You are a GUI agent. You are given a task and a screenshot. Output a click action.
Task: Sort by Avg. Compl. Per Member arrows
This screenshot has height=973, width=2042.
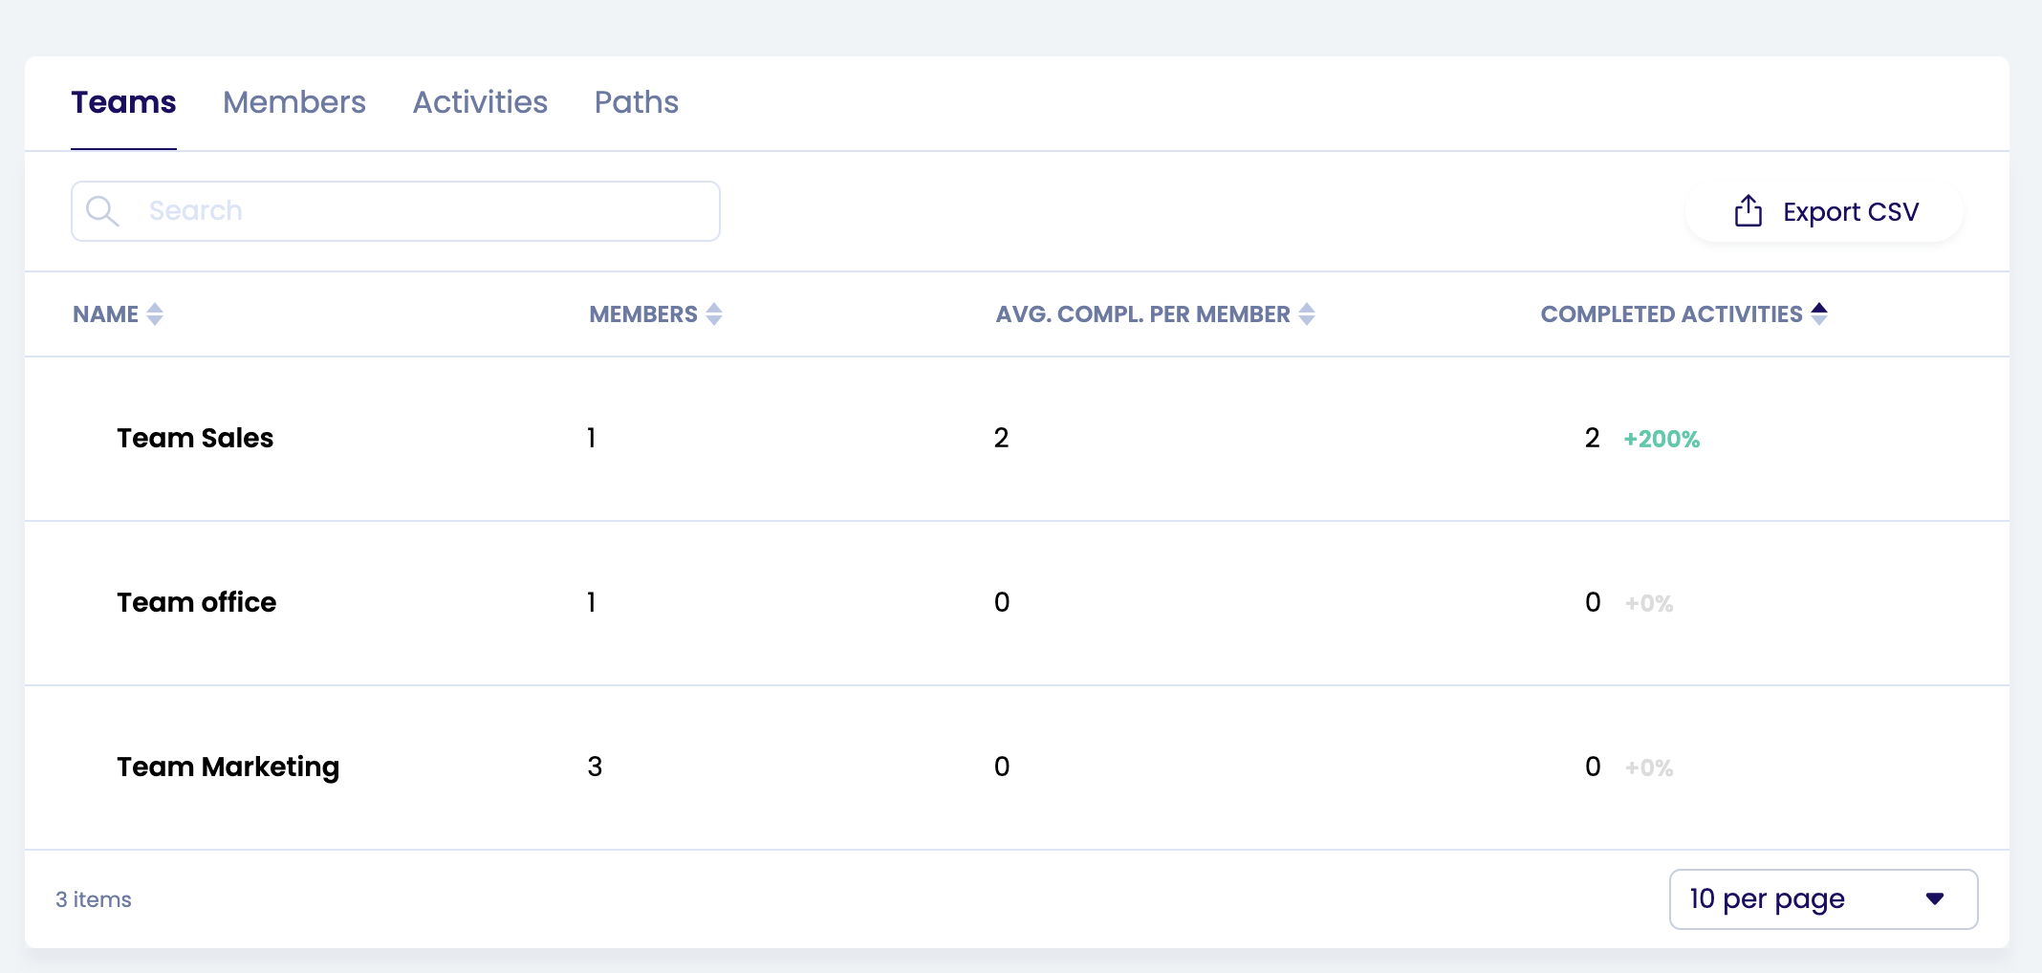pos(1307,314)
